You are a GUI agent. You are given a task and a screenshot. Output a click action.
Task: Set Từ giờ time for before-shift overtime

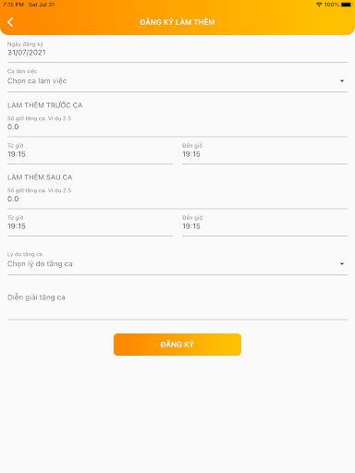pos(90,152)
